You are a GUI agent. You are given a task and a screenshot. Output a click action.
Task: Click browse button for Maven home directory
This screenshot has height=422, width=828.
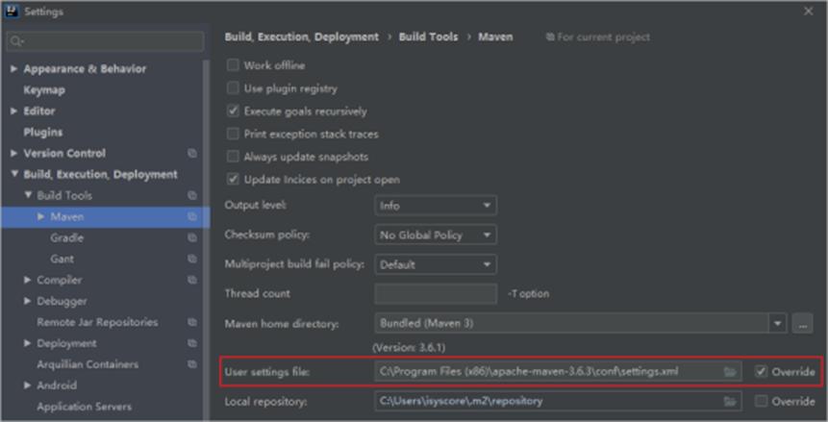pos(803,324)
